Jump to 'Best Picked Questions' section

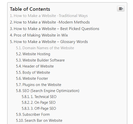click(x=55, y=29)
